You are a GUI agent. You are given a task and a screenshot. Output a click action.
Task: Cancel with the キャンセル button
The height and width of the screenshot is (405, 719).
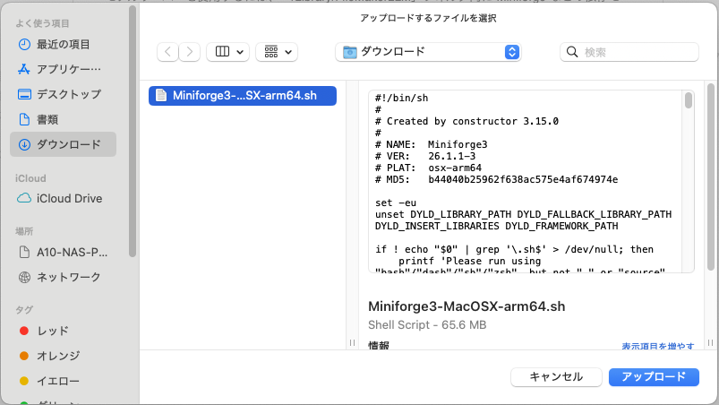(x=556, y=377)
